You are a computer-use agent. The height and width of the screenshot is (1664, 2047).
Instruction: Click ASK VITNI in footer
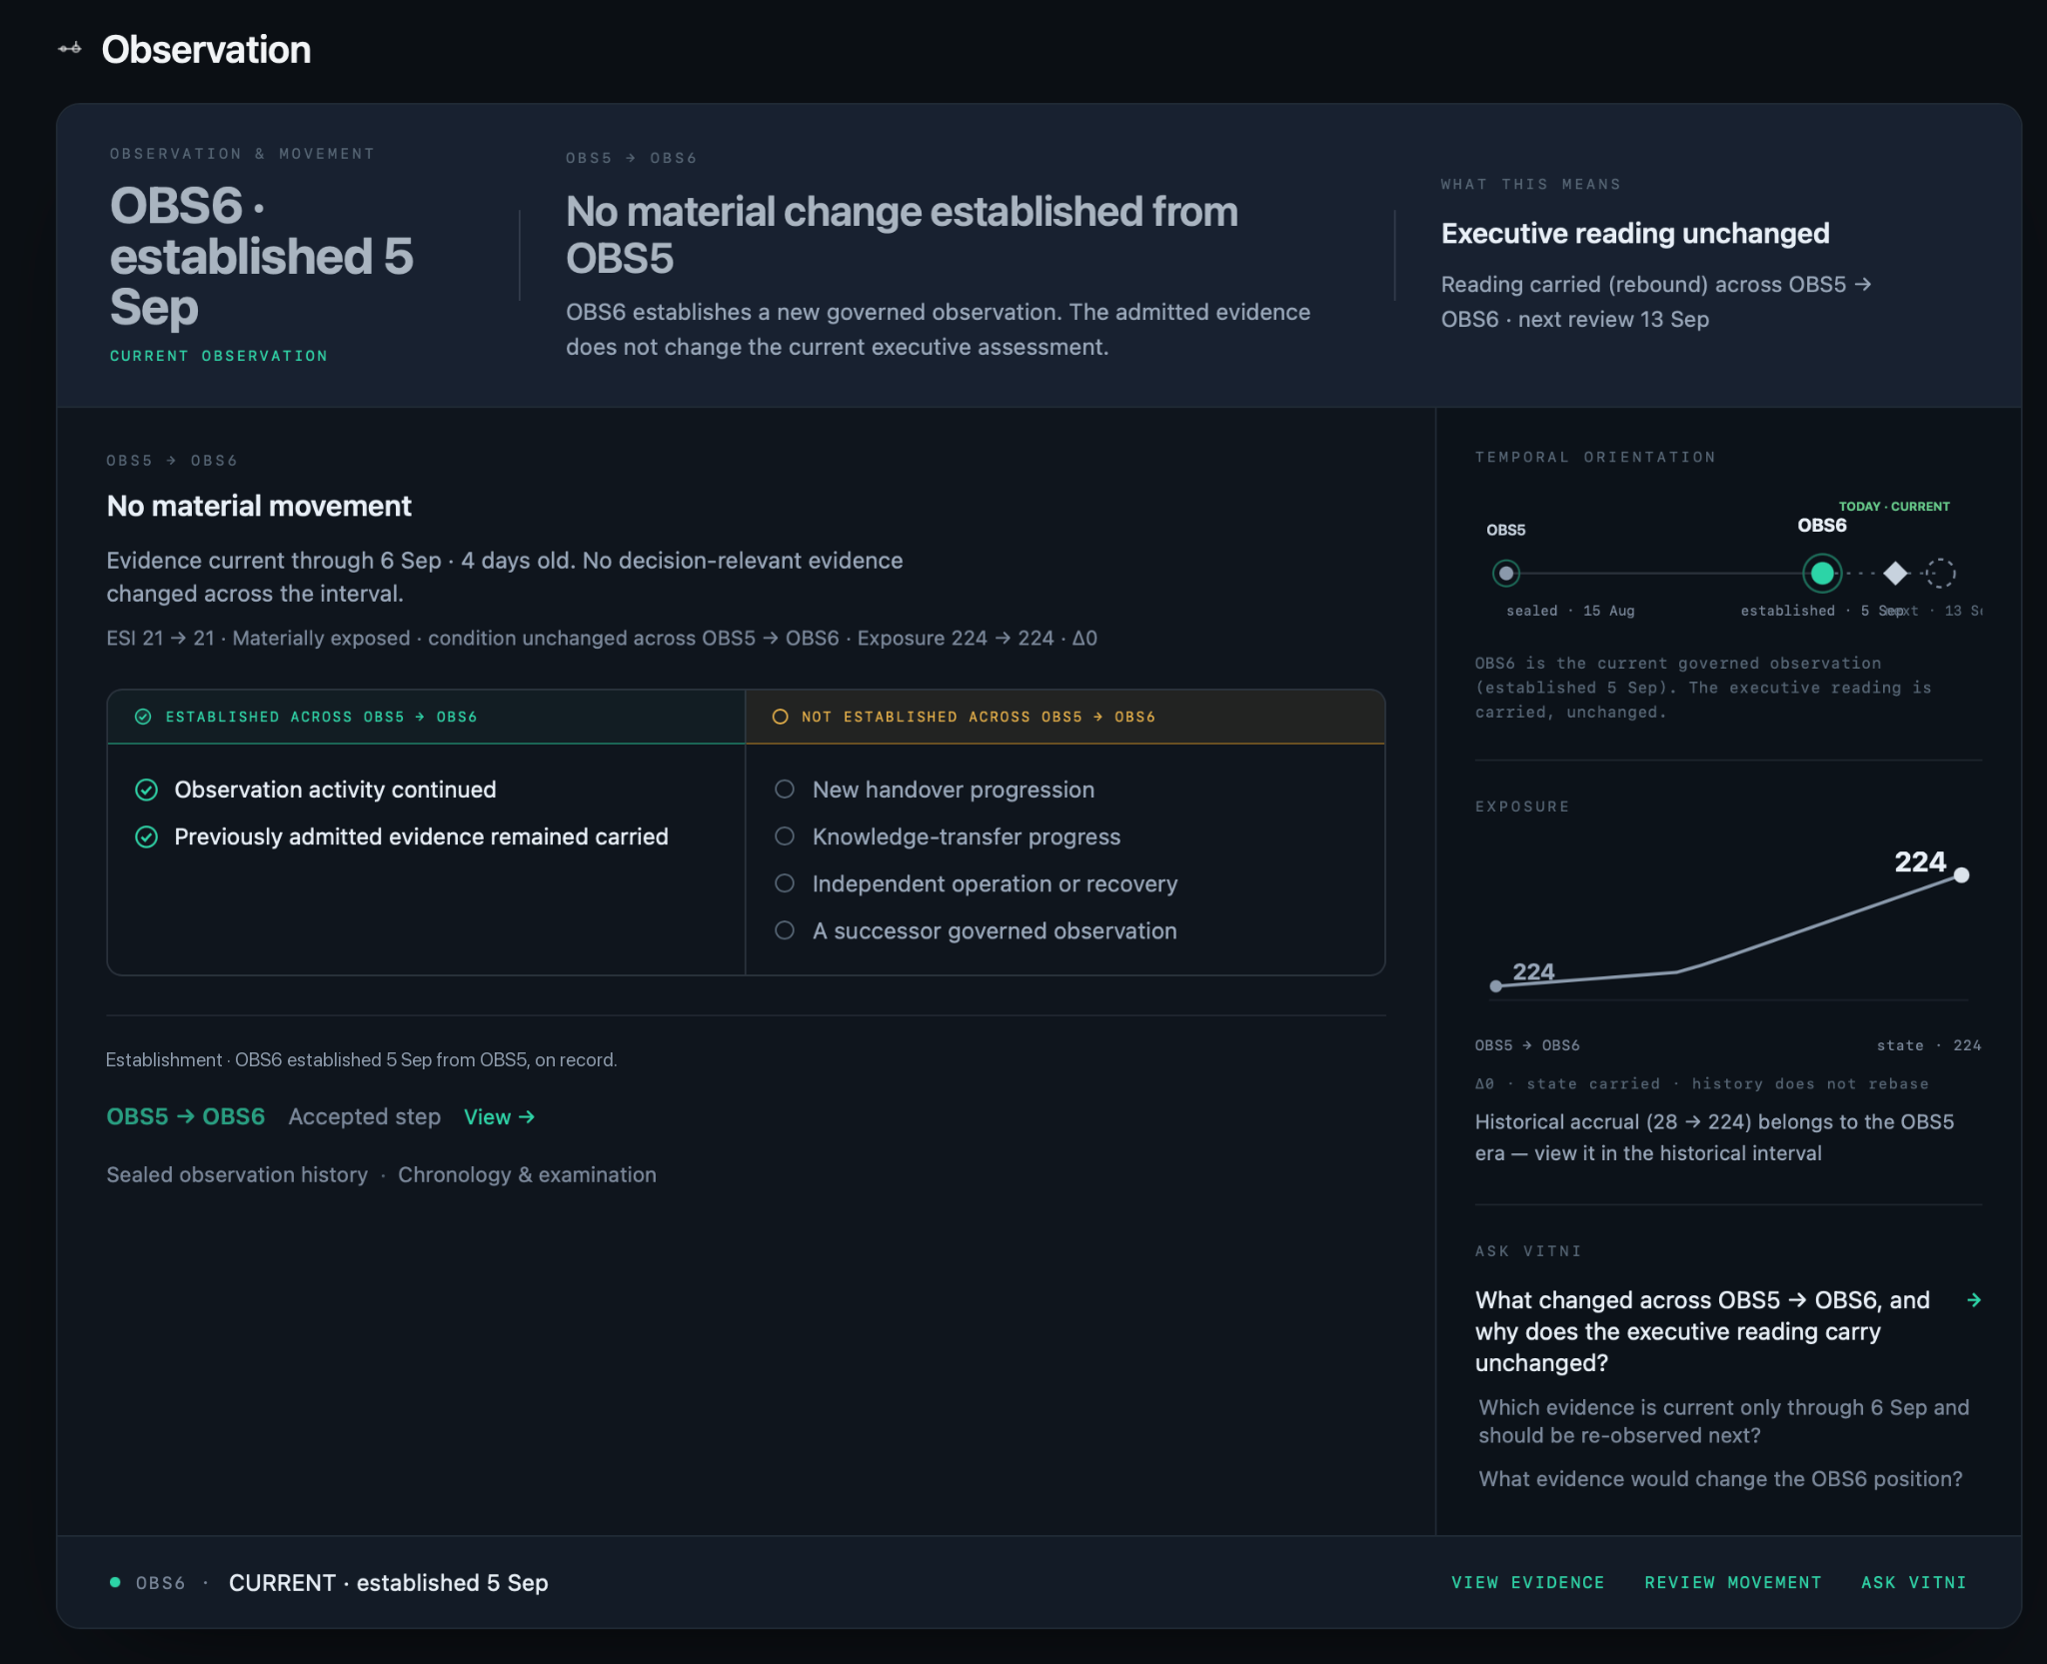[1913, 1583]
